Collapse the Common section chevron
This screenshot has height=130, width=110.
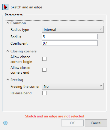[x=8, y=23]
